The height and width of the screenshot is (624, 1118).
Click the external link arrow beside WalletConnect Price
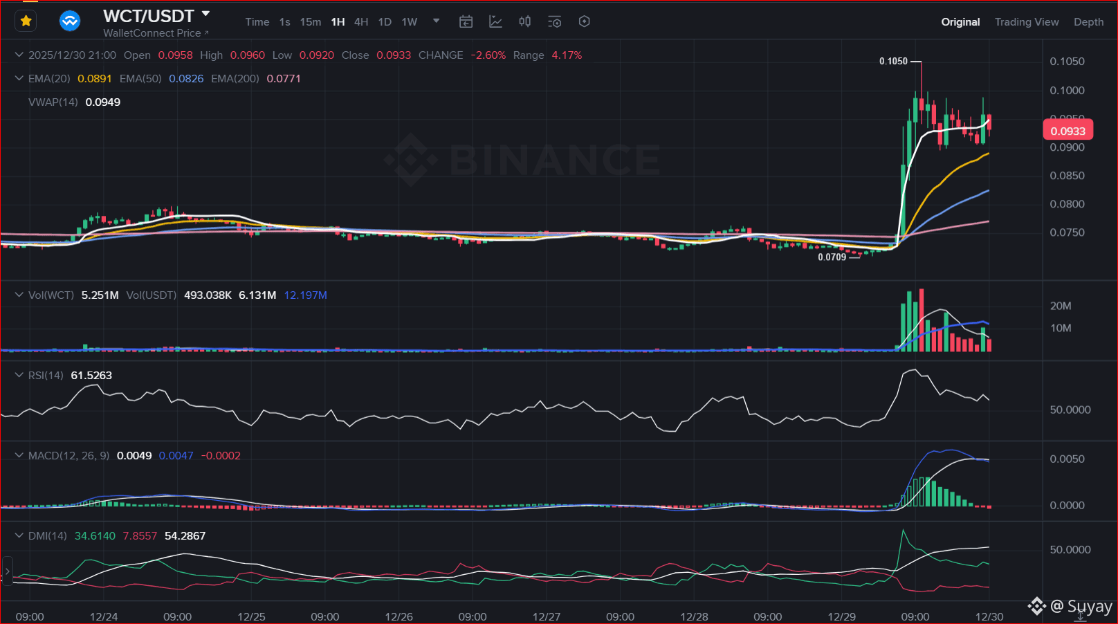click(206, 33)
